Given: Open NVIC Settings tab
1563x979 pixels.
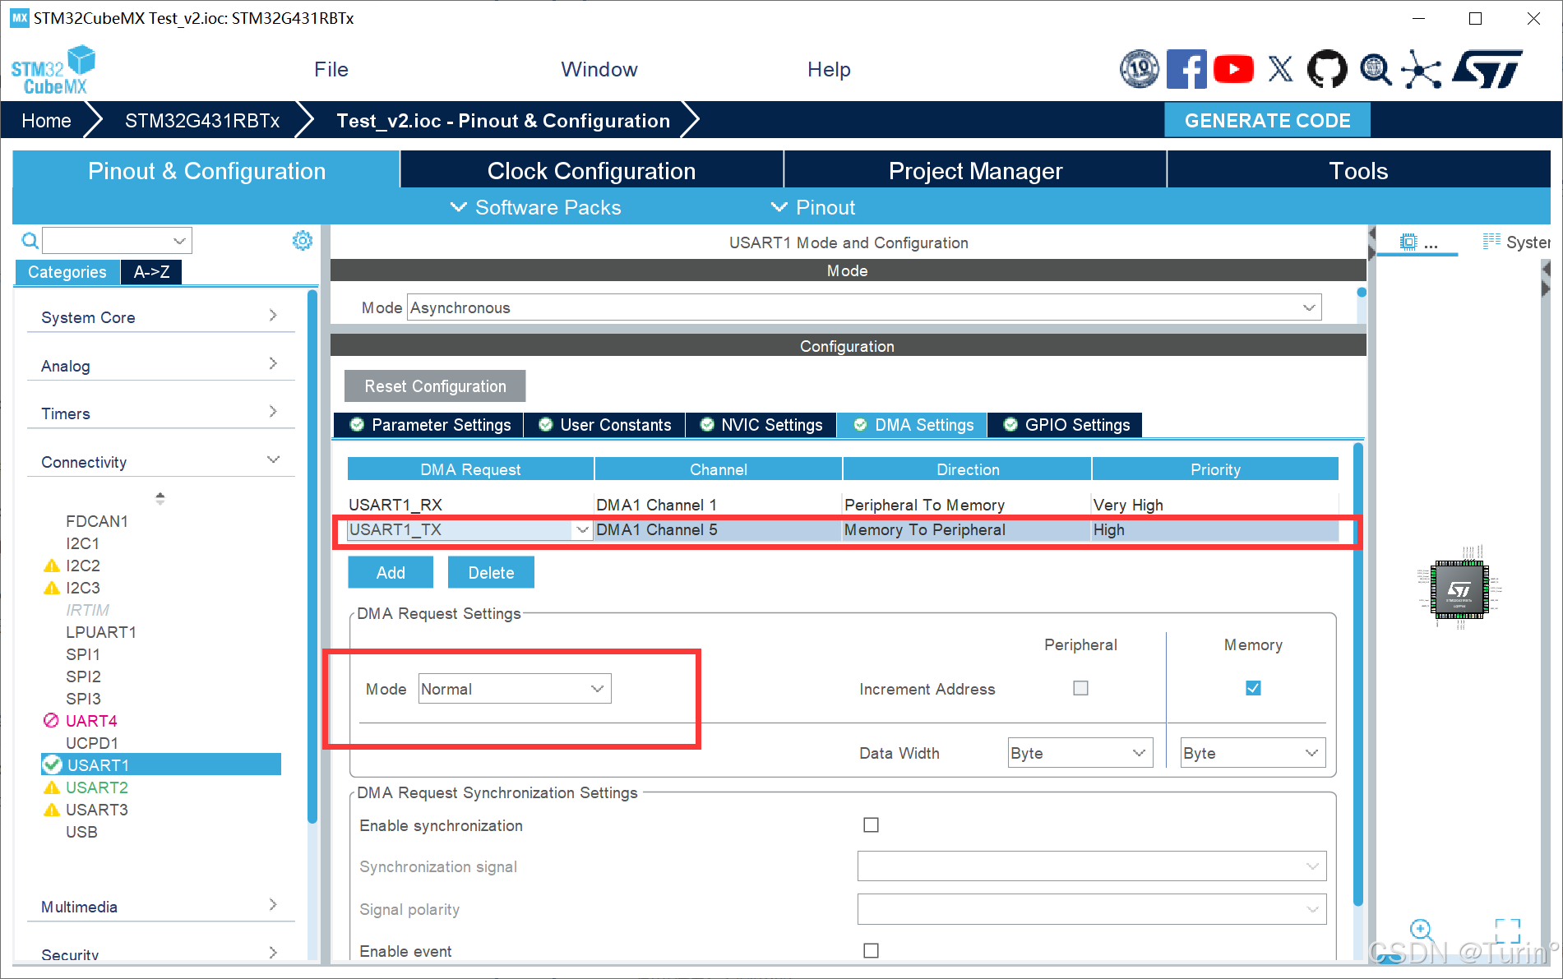Looking at the screenshot, I should [x=761, y=425].
